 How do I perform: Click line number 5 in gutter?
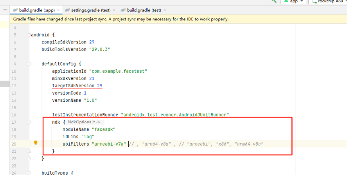pos(15,35)
